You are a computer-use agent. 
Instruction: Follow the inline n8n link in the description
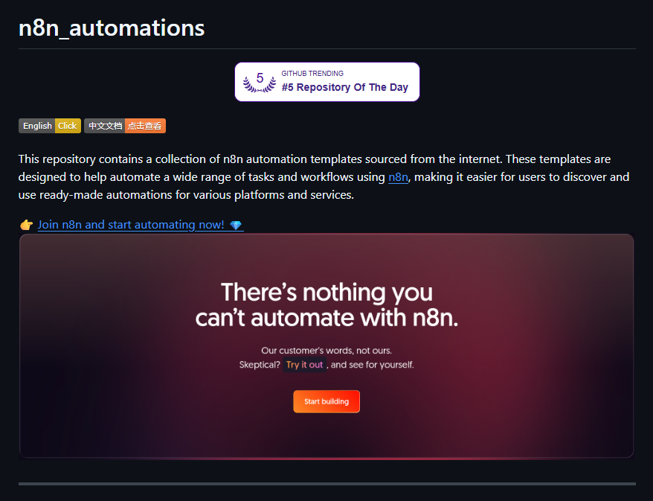coord(398,177)
